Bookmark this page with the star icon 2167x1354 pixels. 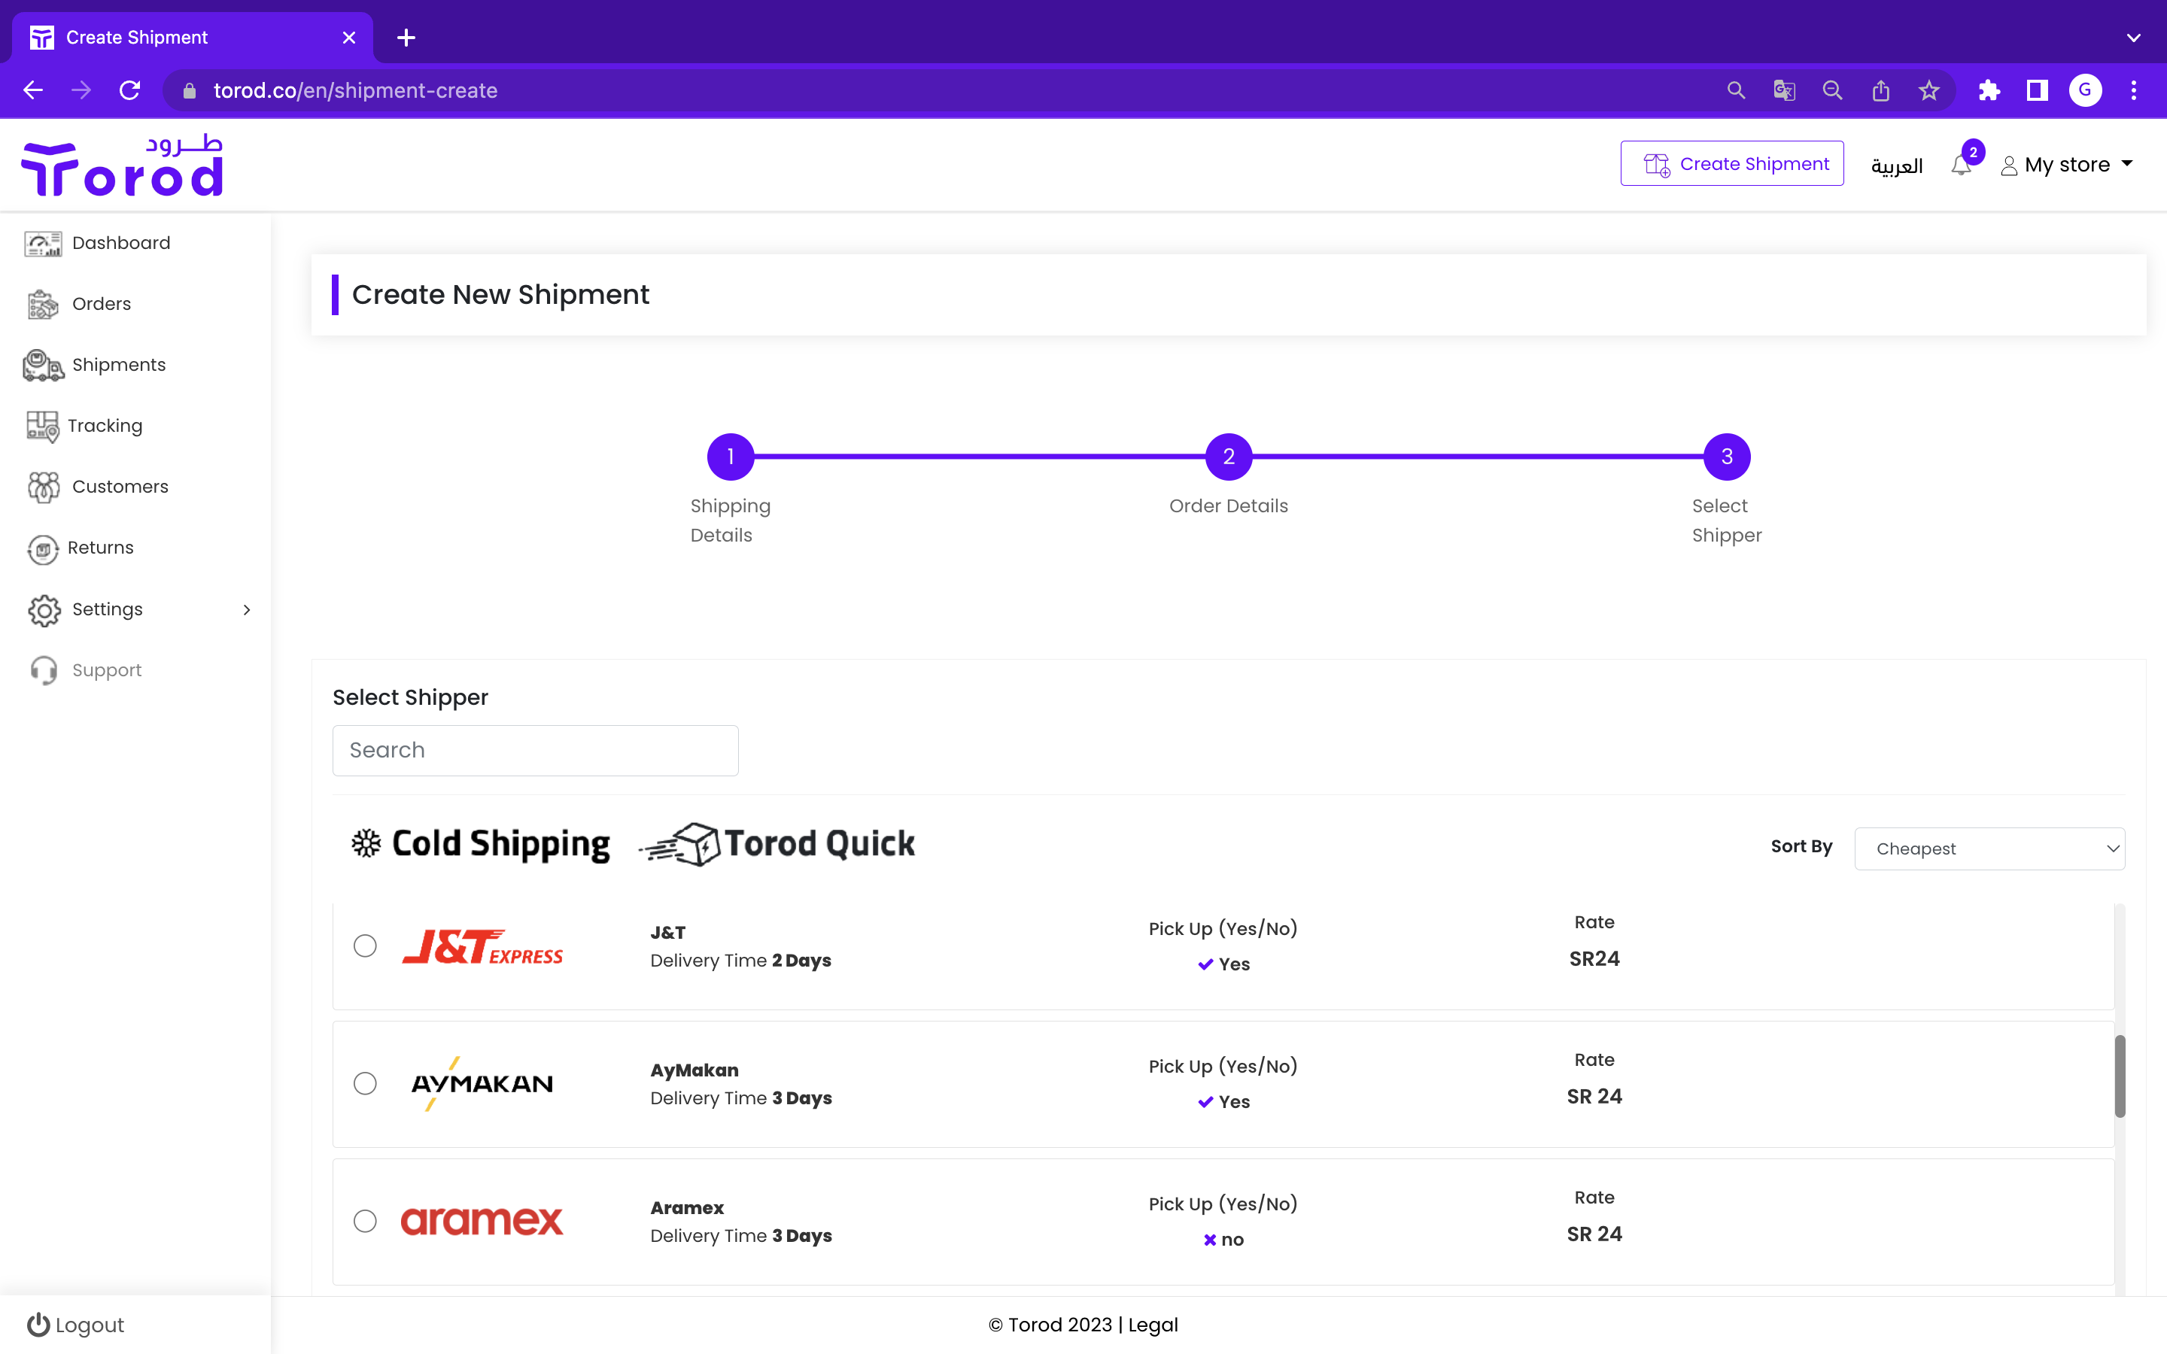click(1928, 90)
